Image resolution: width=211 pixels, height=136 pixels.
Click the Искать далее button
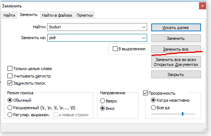point(176,28)
